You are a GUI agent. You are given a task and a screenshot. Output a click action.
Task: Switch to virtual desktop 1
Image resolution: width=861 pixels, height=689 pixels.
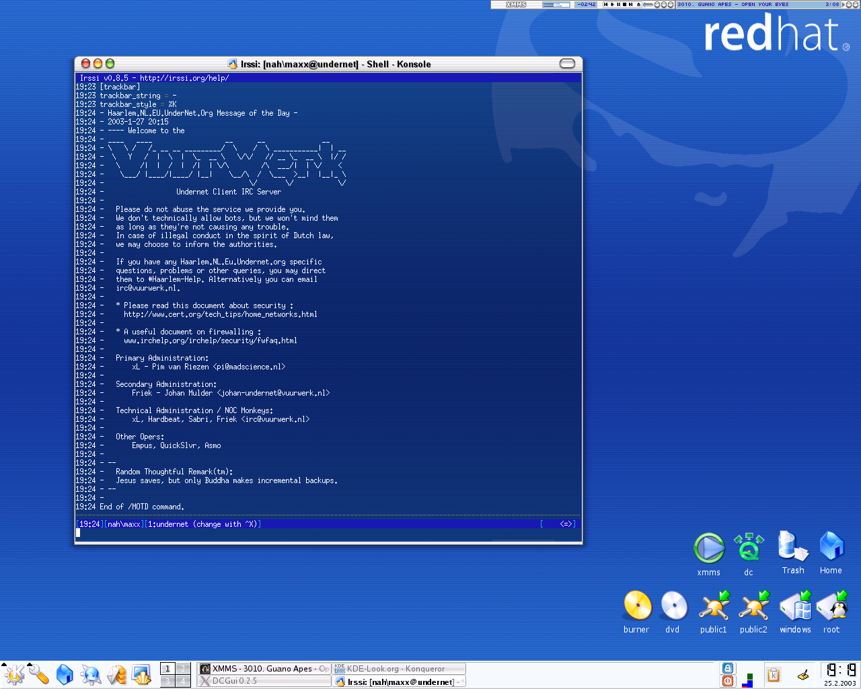click(167, 668)
